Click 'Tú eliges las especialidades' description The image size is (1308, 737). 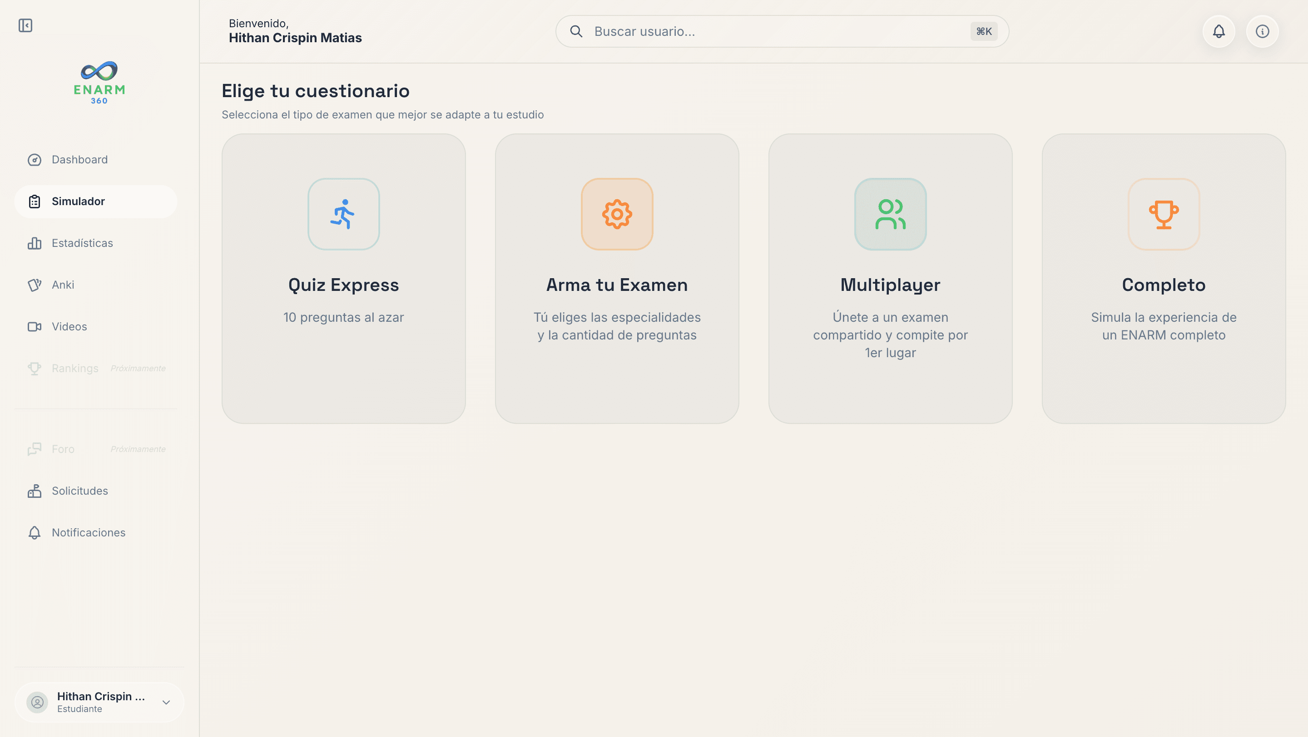[x=617, y=326]
